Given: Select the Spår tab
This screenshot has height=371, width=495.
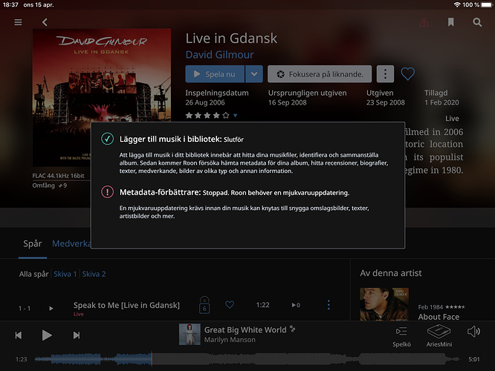Looking at the screenshot, I should [x=33, y=243].
